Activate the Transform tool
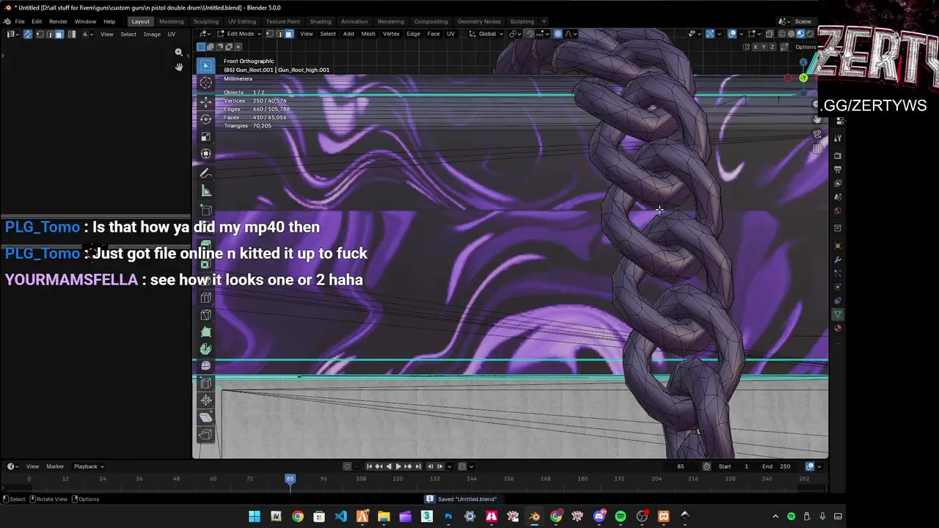Viewport: 939px width, 528px height. click(x=205, y=154)
